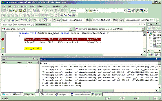The height and width of the screenshot is (101, 162).
Task: Open the Debug menu
Action: click(x=40, y=6)
